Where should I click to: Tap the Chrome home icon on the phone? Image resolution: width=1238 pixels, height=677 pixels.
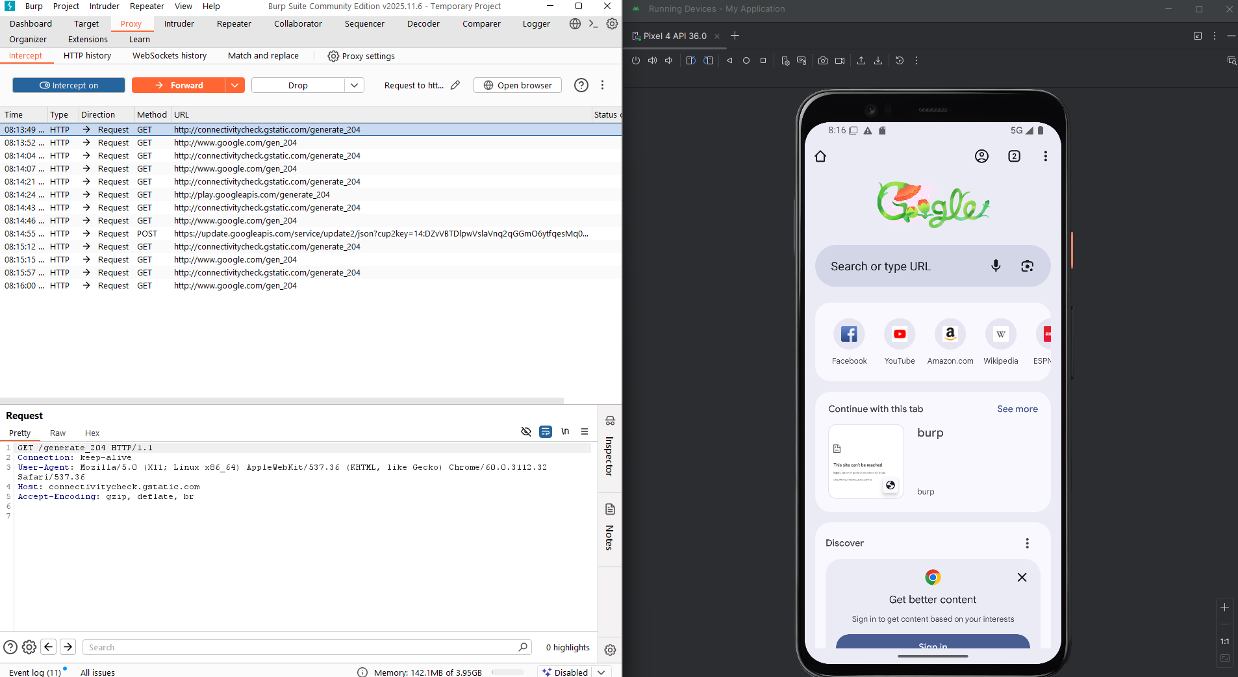pos(820,156)
